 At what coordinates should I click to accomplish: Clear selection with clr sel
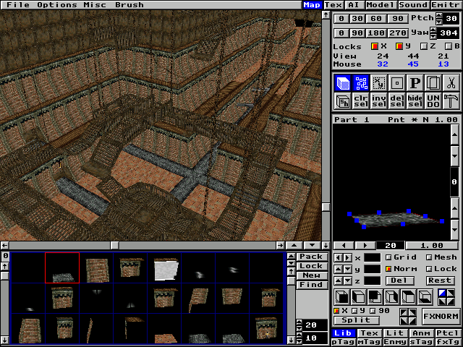(361, 101)
